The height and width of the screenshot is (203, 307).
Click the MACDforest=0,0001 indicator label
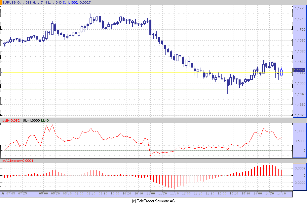click(18, 160)
